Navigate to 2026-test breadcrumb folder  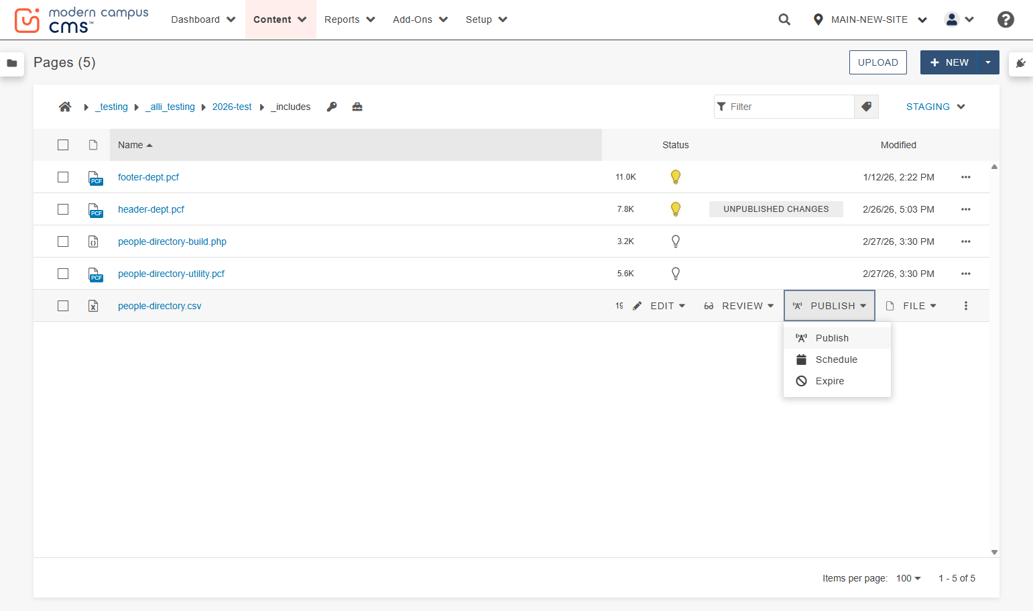(232, 107)
